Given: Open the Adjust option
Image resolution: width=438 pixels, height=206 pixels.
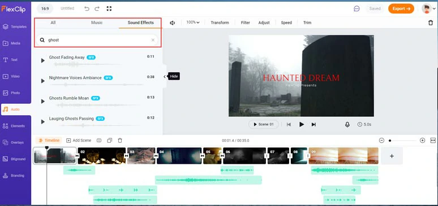Looking at the screenshot, I should point(264,23).
